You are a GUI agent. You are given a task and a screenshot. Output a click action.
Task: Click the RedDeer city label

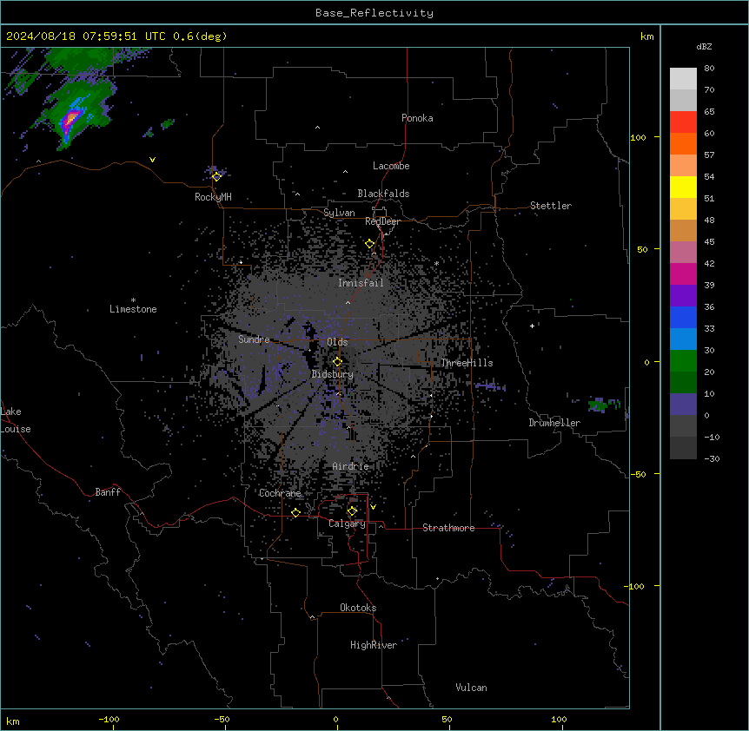382,221
